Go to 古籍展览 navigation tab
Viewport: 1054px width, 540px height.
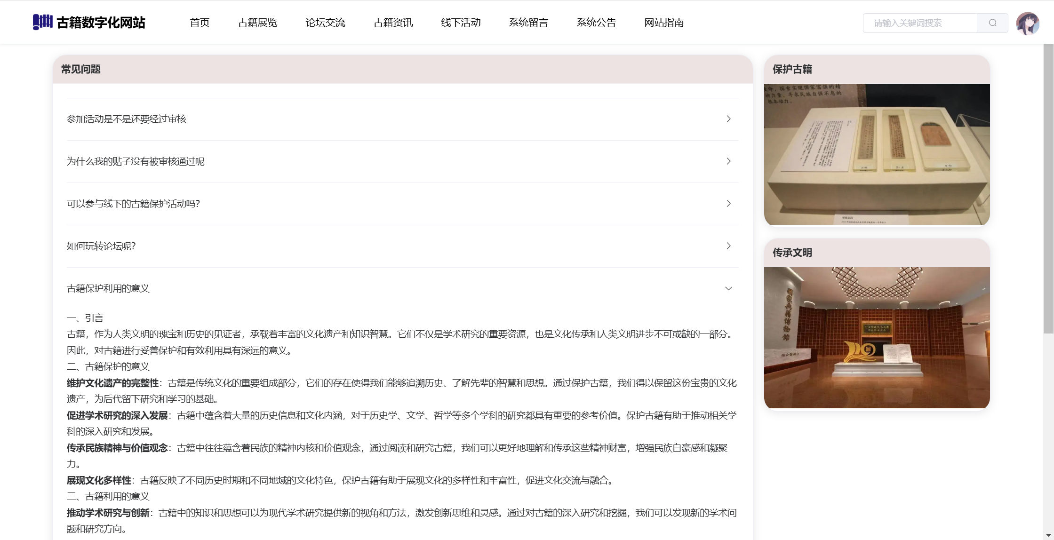257,23
